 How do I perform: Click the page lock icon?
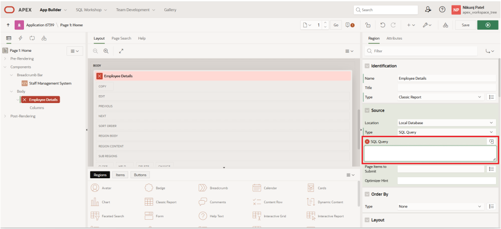click(x=367, y=25)
